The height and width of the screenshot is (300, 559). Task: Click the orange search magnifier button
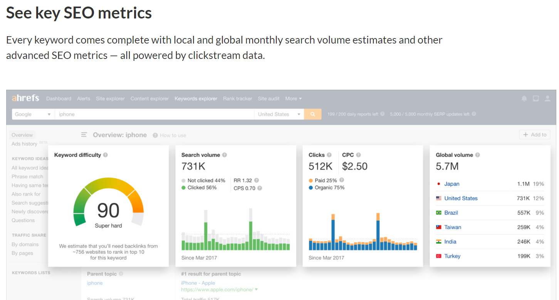pyautogui.click(x=313, y=114)
